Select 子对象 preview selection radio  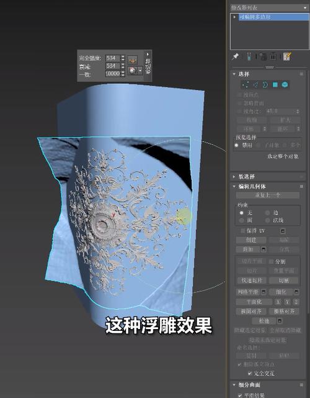(259, 145)
